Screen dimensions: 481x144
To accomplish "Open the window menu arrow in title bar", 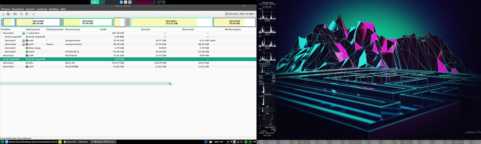I will coord(1,6).
